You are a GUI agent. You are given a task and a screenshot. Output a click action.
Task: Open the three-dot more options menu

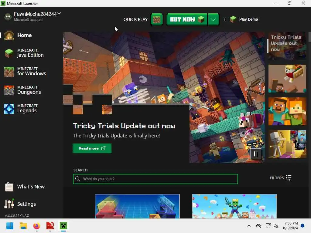tap(224, 19)
